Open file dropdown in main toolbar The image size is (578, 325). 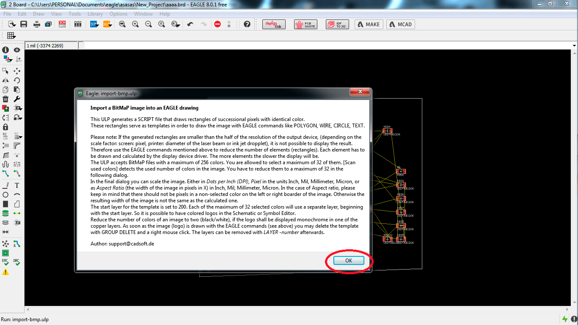point(12,25)
